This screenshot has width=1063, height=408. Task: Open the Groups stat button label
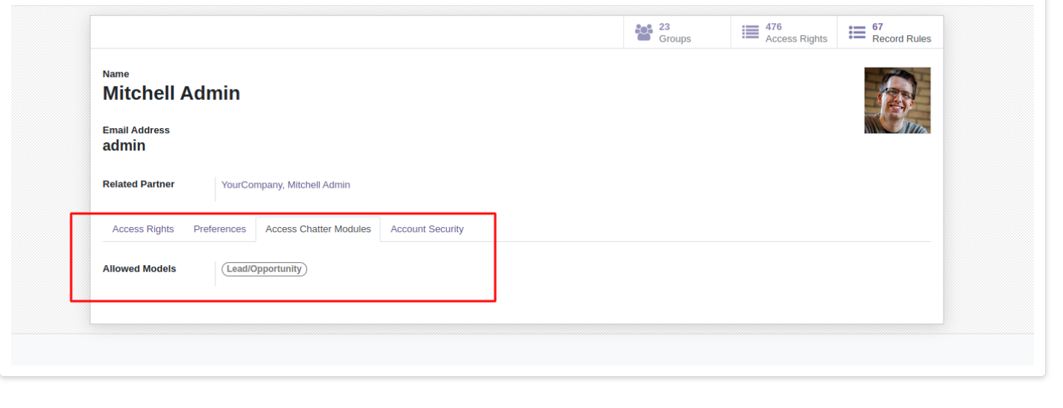pyautogui.click(x=675, y=39)
